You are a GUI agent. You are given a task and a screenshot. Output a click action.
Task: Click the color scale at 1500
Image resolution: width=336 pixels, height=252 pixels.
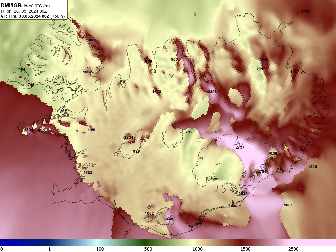pos(245,249)
